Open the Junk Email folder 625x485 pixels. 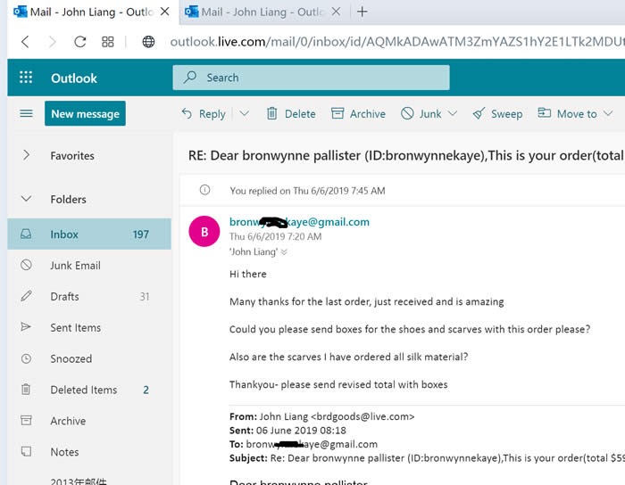(75, 265)
